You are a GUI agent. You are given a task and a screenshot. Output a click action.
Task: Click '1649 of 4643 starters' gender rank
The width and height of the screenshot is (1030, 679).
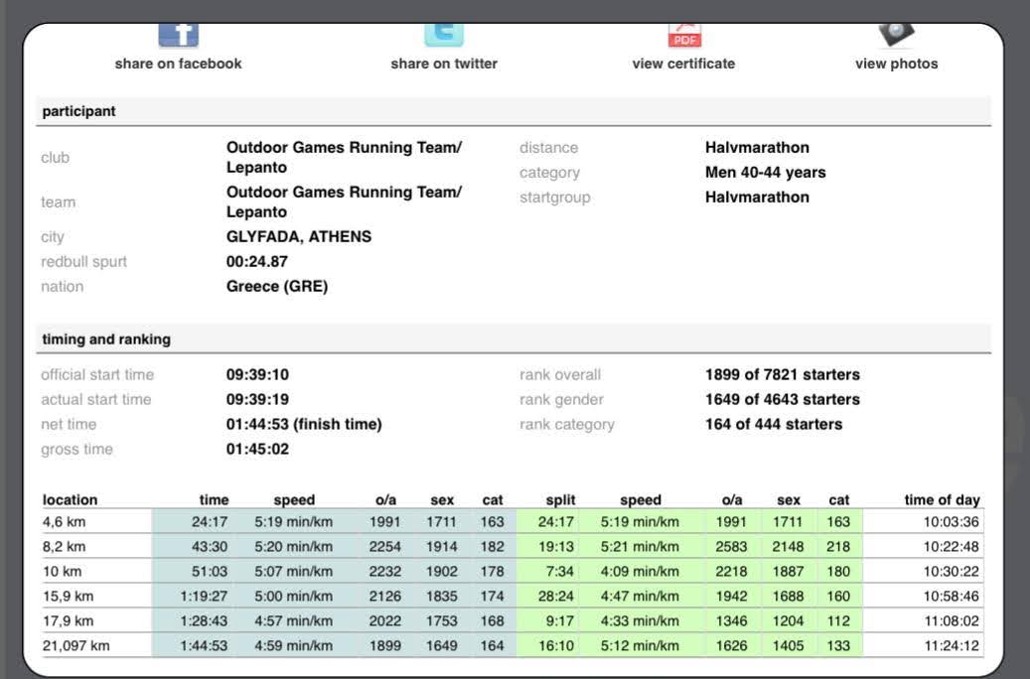(783, 399)
